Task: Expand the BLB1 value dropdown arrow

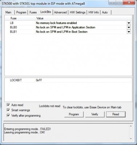Action: pyautogui.click(x=129, y=32)
